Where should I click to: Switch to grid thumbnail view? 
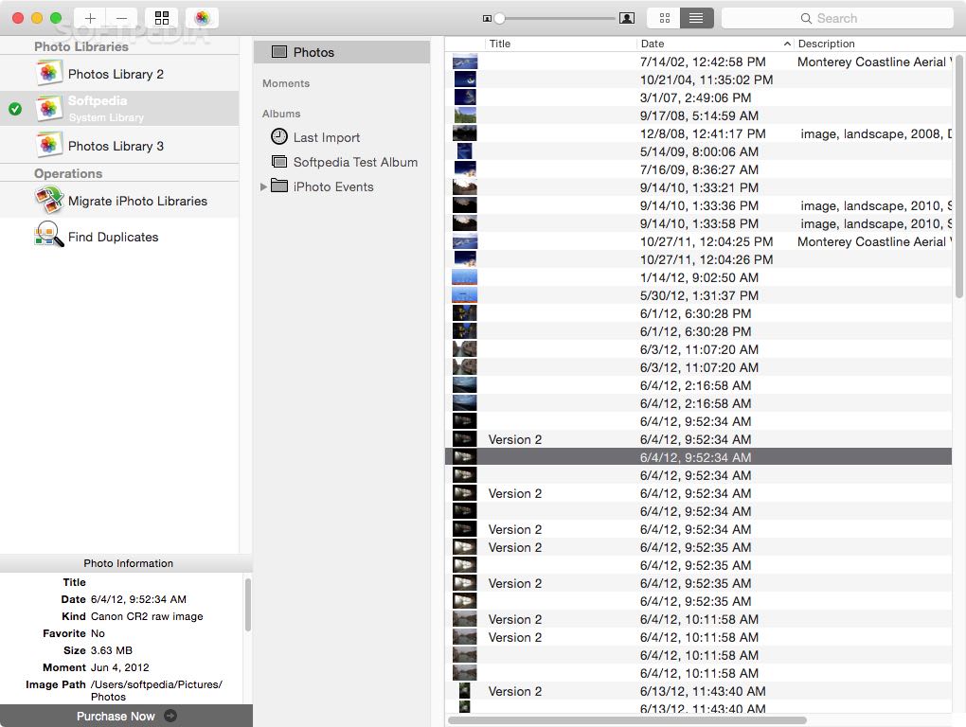click(x=664, y=18)
